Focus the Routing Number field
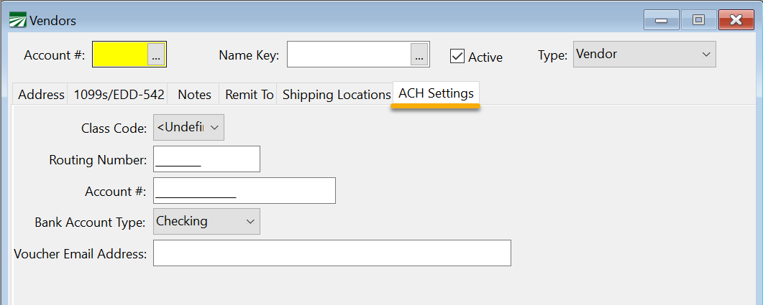The image size is (763, 305). pos(206,159)
